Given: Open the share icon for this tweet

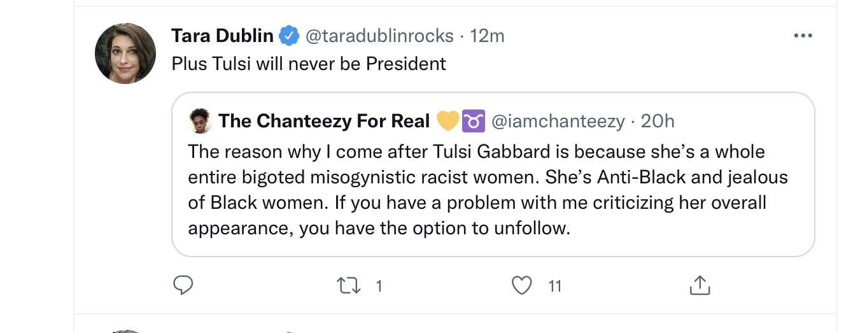Looking at the screenshot, I should pos(700,286).
